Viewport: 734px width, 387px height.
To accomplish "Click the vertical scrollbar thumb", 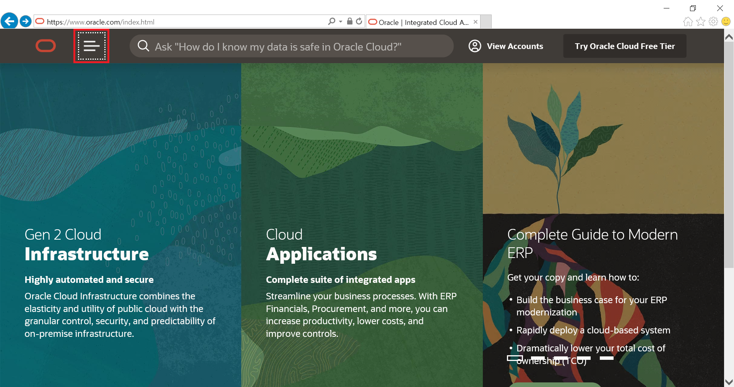I will (x=729, y=155).
